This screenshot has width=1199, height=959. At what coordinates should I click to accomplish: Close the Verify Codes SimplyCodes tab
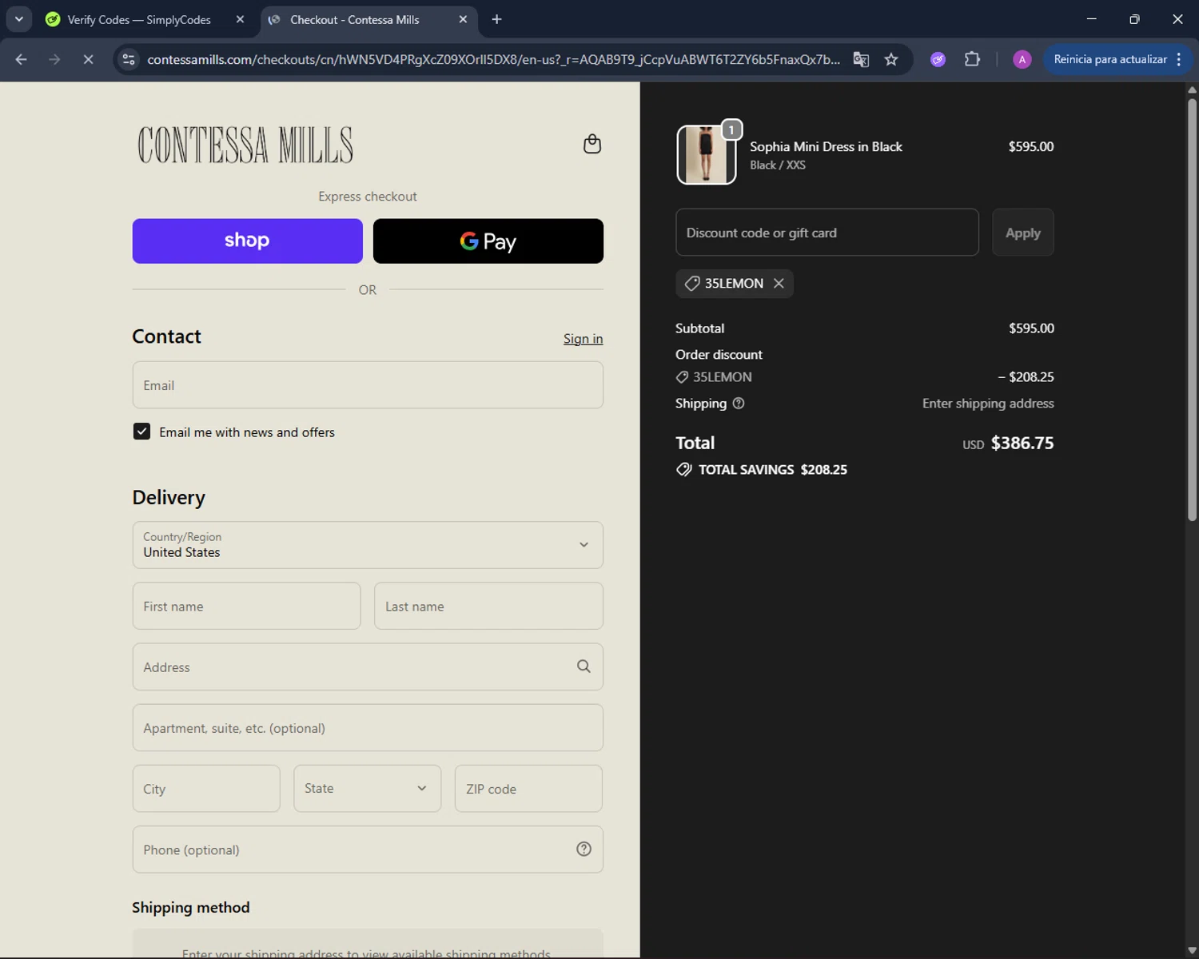click(x=240, y=19)
